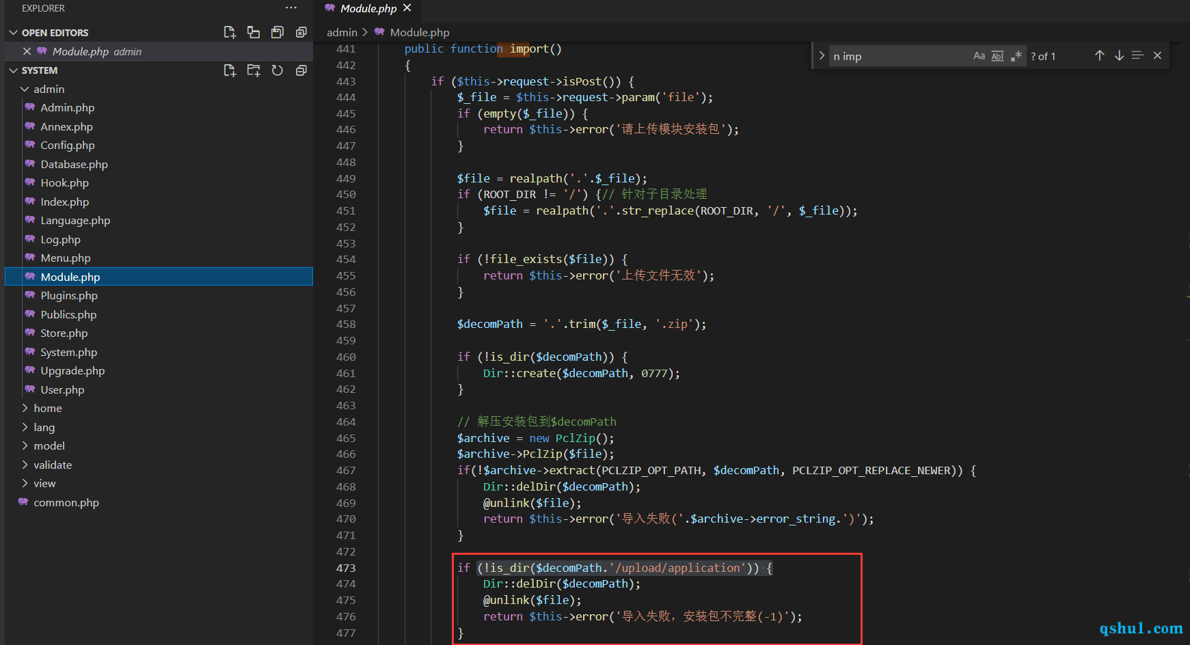Close the find widget

[1157, 55]
